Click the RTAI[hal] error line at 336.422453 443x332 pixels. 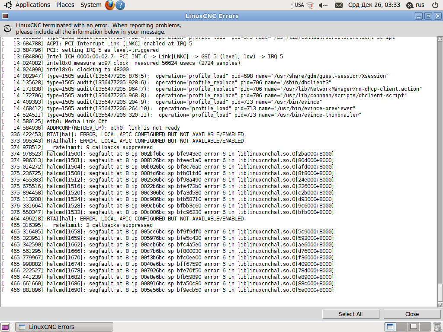coord(124,134)
